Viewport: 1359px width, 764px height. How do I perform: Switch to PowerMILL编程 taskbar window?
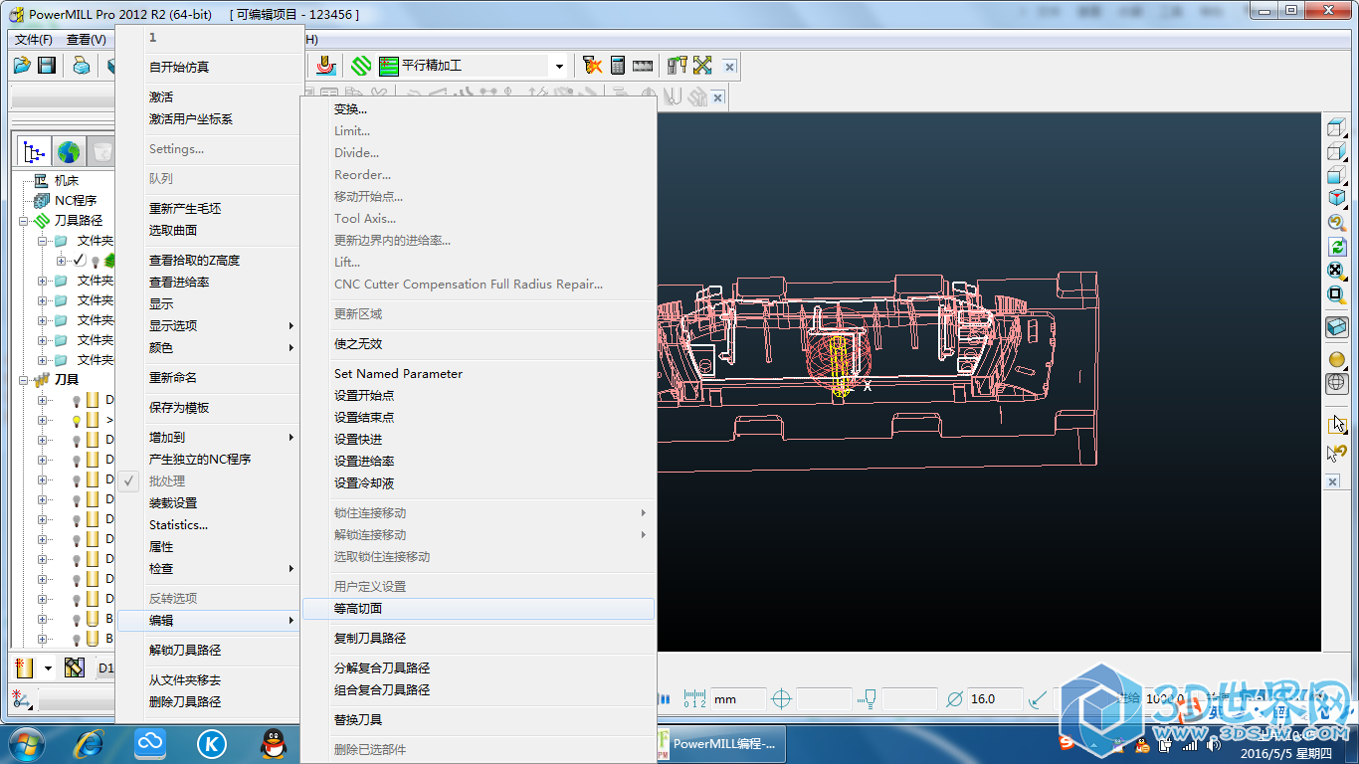coord(720,743)
